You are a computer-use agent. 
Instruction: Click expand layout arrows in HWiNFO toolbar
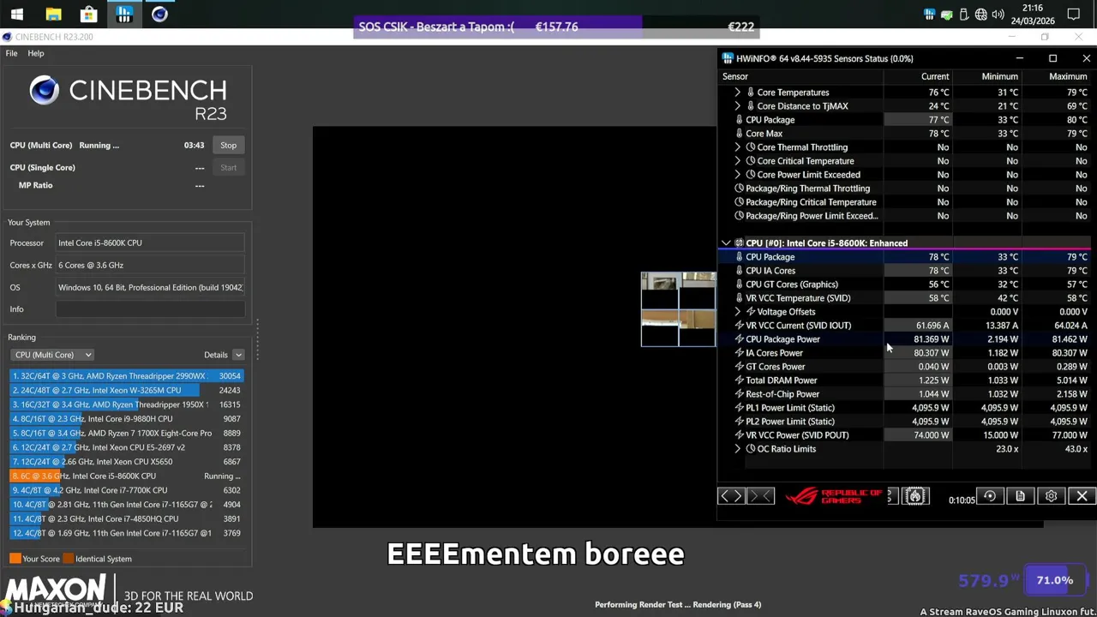click(x=731, y=496)
